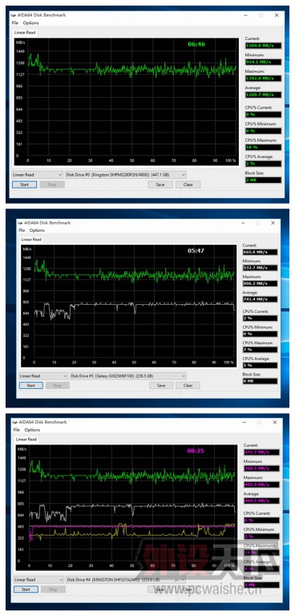Screen dimensions: 295x616
Task: Click Maximum value 485.9 MB/s field
Action: pyautogui.click(x=261, y=484)
